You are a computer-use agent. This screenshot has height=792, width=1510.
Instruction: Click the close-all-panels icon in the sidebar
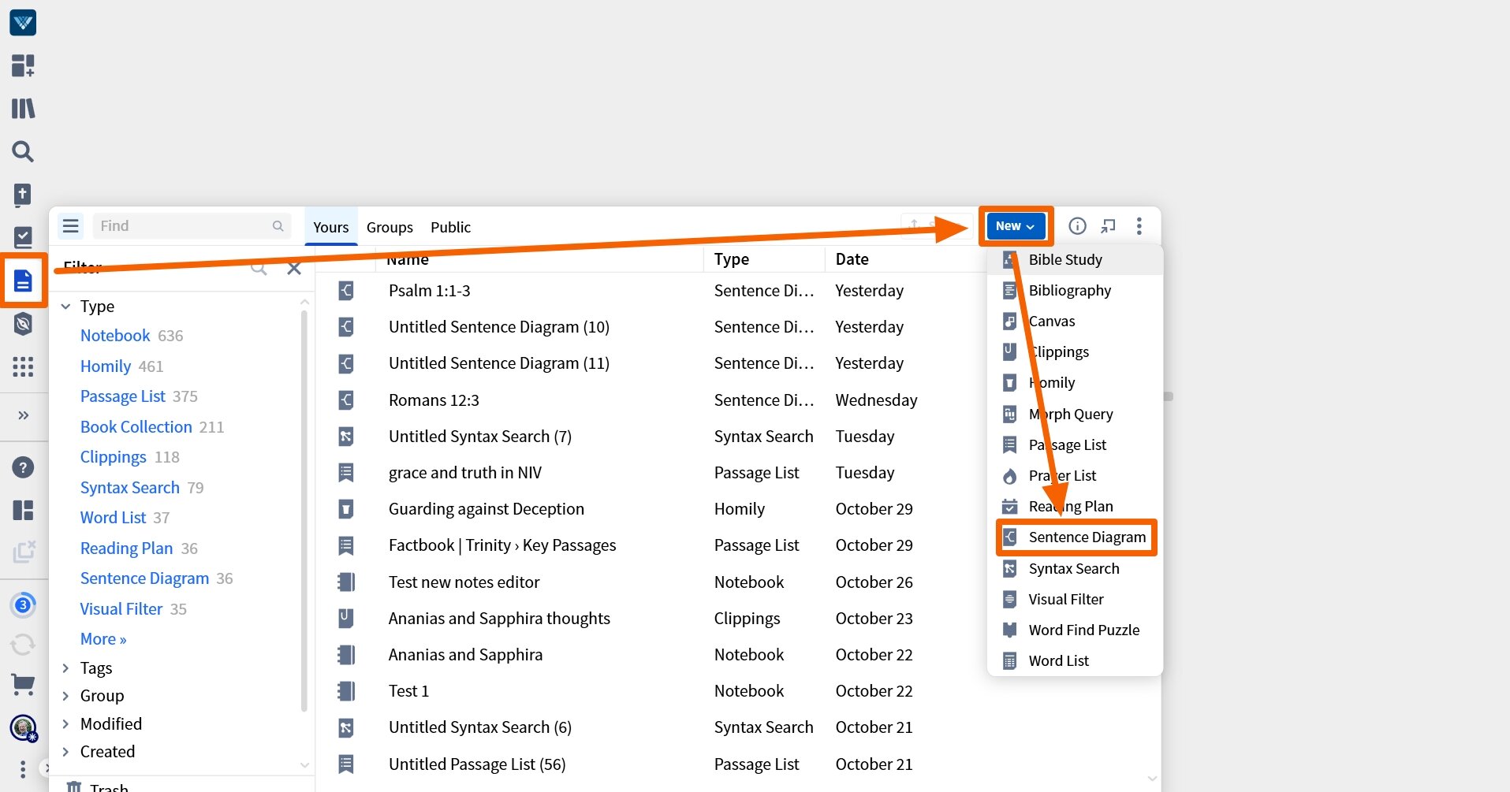click(24, 552)
